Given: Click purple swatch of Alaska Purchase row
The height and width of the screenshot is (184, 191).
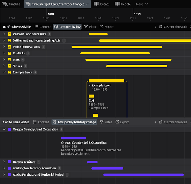Looking at the screenshot, I should point(10,175).
